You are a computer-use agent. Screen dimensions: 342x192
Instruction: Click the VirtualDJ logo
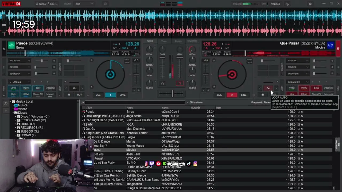point(11,4)
